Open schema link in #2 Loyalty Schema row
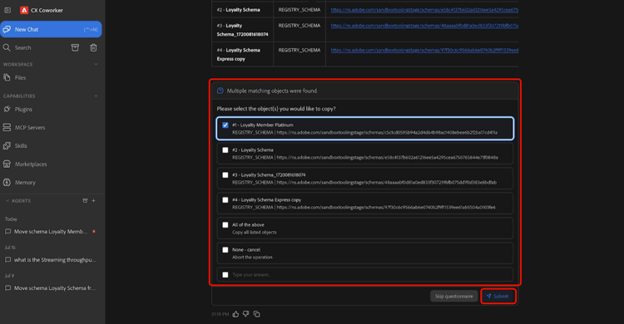Screen dimensions: 624x324 (424, 9)
